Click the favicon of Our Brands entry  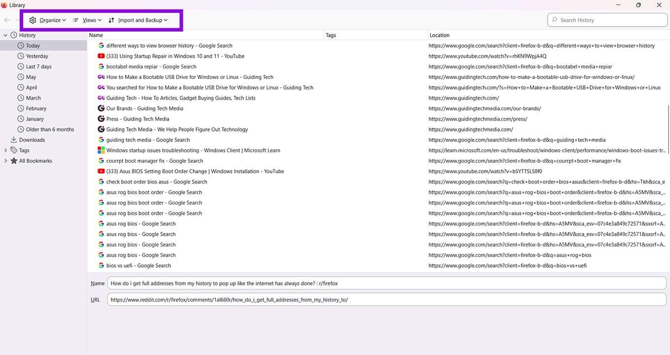click(x=101, y=108)
